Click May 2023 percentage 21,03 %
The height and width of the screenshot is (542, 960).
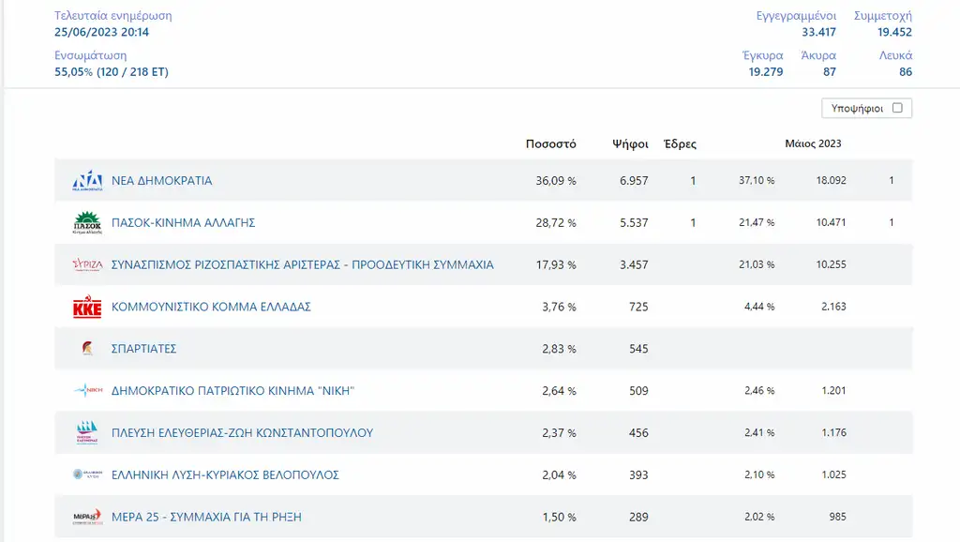pos(757,263)
